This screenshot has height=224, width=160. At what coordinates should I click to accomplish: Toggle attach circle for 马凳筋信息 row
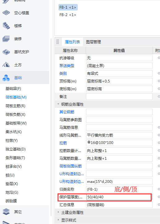[159, 127]
